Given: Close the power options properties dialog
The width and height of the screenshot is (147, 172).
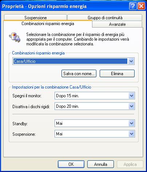Looking at the screenshot, I should coord(141,6).
